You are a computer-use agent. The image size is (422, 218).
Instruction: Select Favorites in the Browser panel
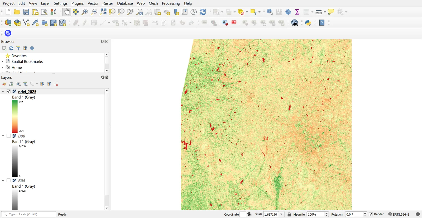19,56
